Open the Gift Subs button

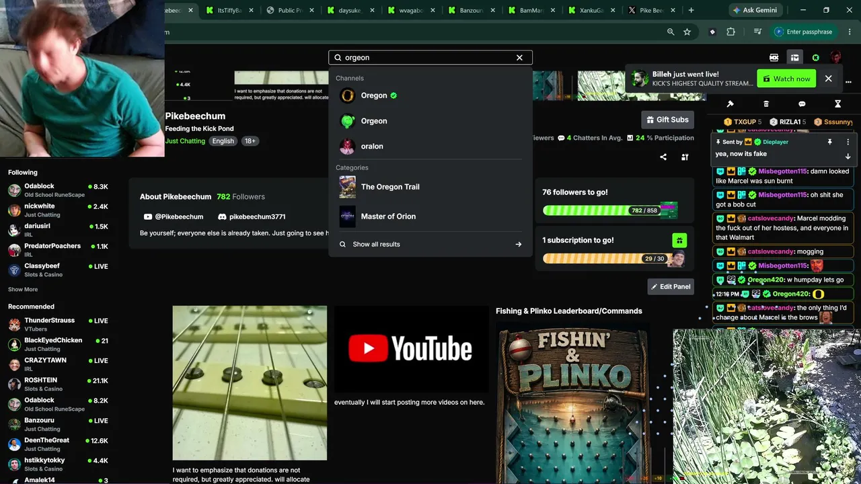(667, 120)
